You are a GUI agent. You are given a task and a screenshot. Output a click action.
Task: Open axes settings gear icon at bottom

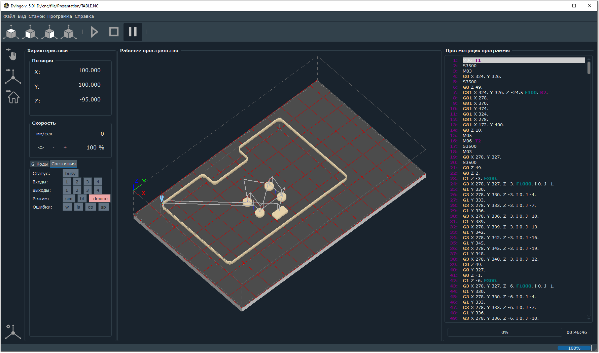coord(13,332)
